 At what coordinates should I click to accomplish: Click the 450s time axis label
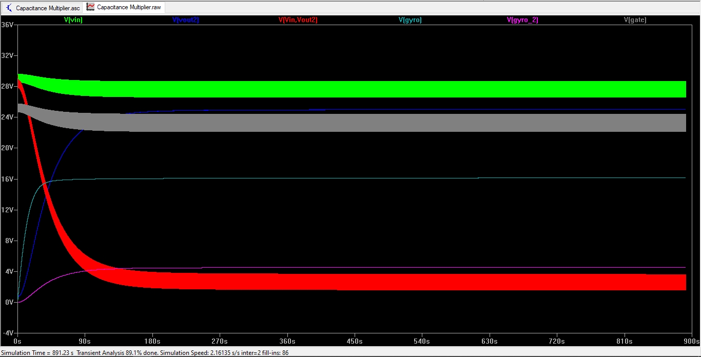click(x=355, y=341)
